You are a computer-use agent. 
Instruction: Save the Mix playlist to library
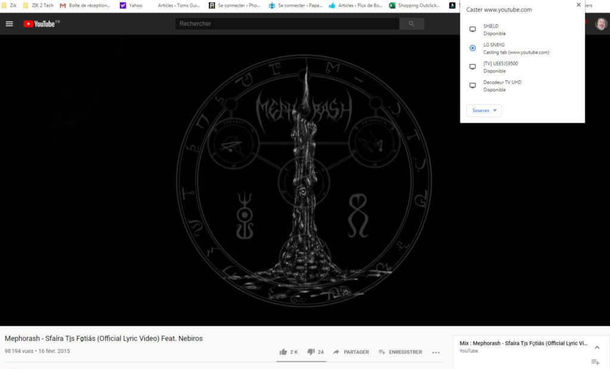pyautogui.click(x=595, y=362)
